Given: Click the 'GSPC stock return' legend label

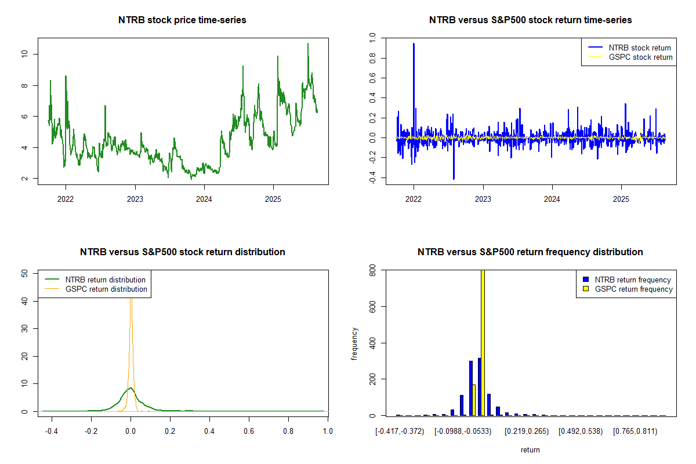Looking at the screenshot, I should click(x=640, y=57).
